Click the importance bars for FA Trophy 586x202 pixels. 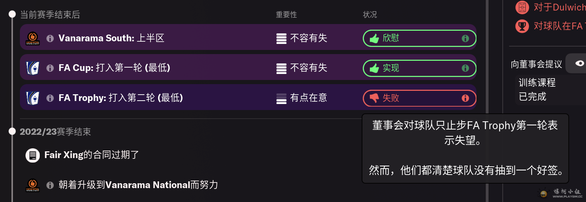click(x=281, y=98)
